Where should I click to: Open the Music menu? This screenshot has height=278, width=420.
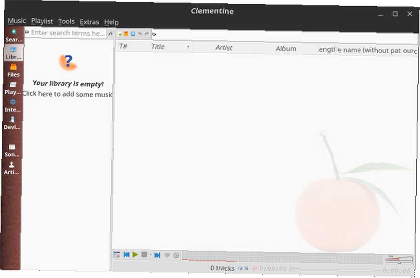tap(17, 21)
